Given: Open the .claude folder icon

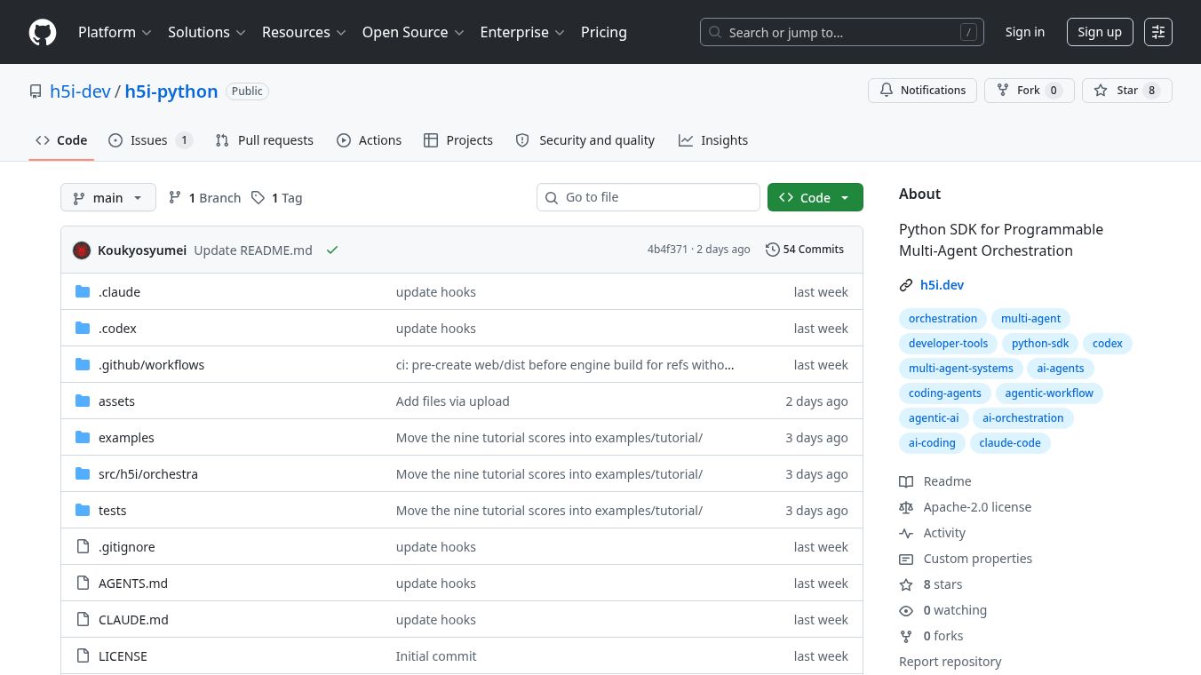Looking at the screenshot, I should 83,291.
